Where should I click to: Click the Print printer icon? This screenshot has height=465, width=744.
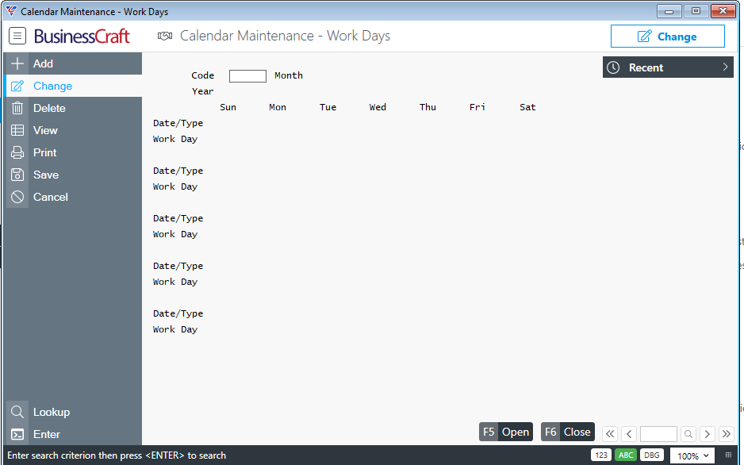tap(17, 152)
